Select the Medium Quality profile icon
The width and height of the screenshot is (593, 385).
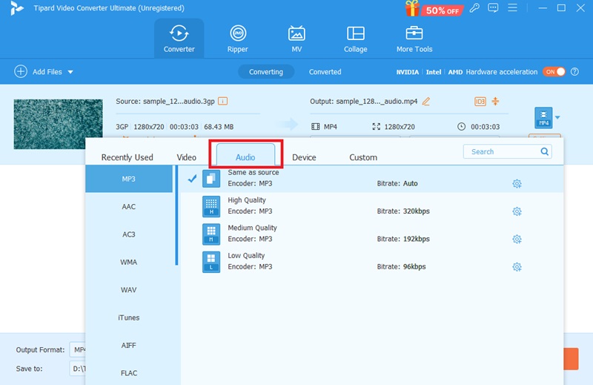coord(211,234)
